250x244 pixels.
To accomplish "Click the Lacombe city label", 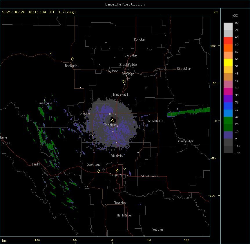I will pyautogui.click(x=131, y=55).
